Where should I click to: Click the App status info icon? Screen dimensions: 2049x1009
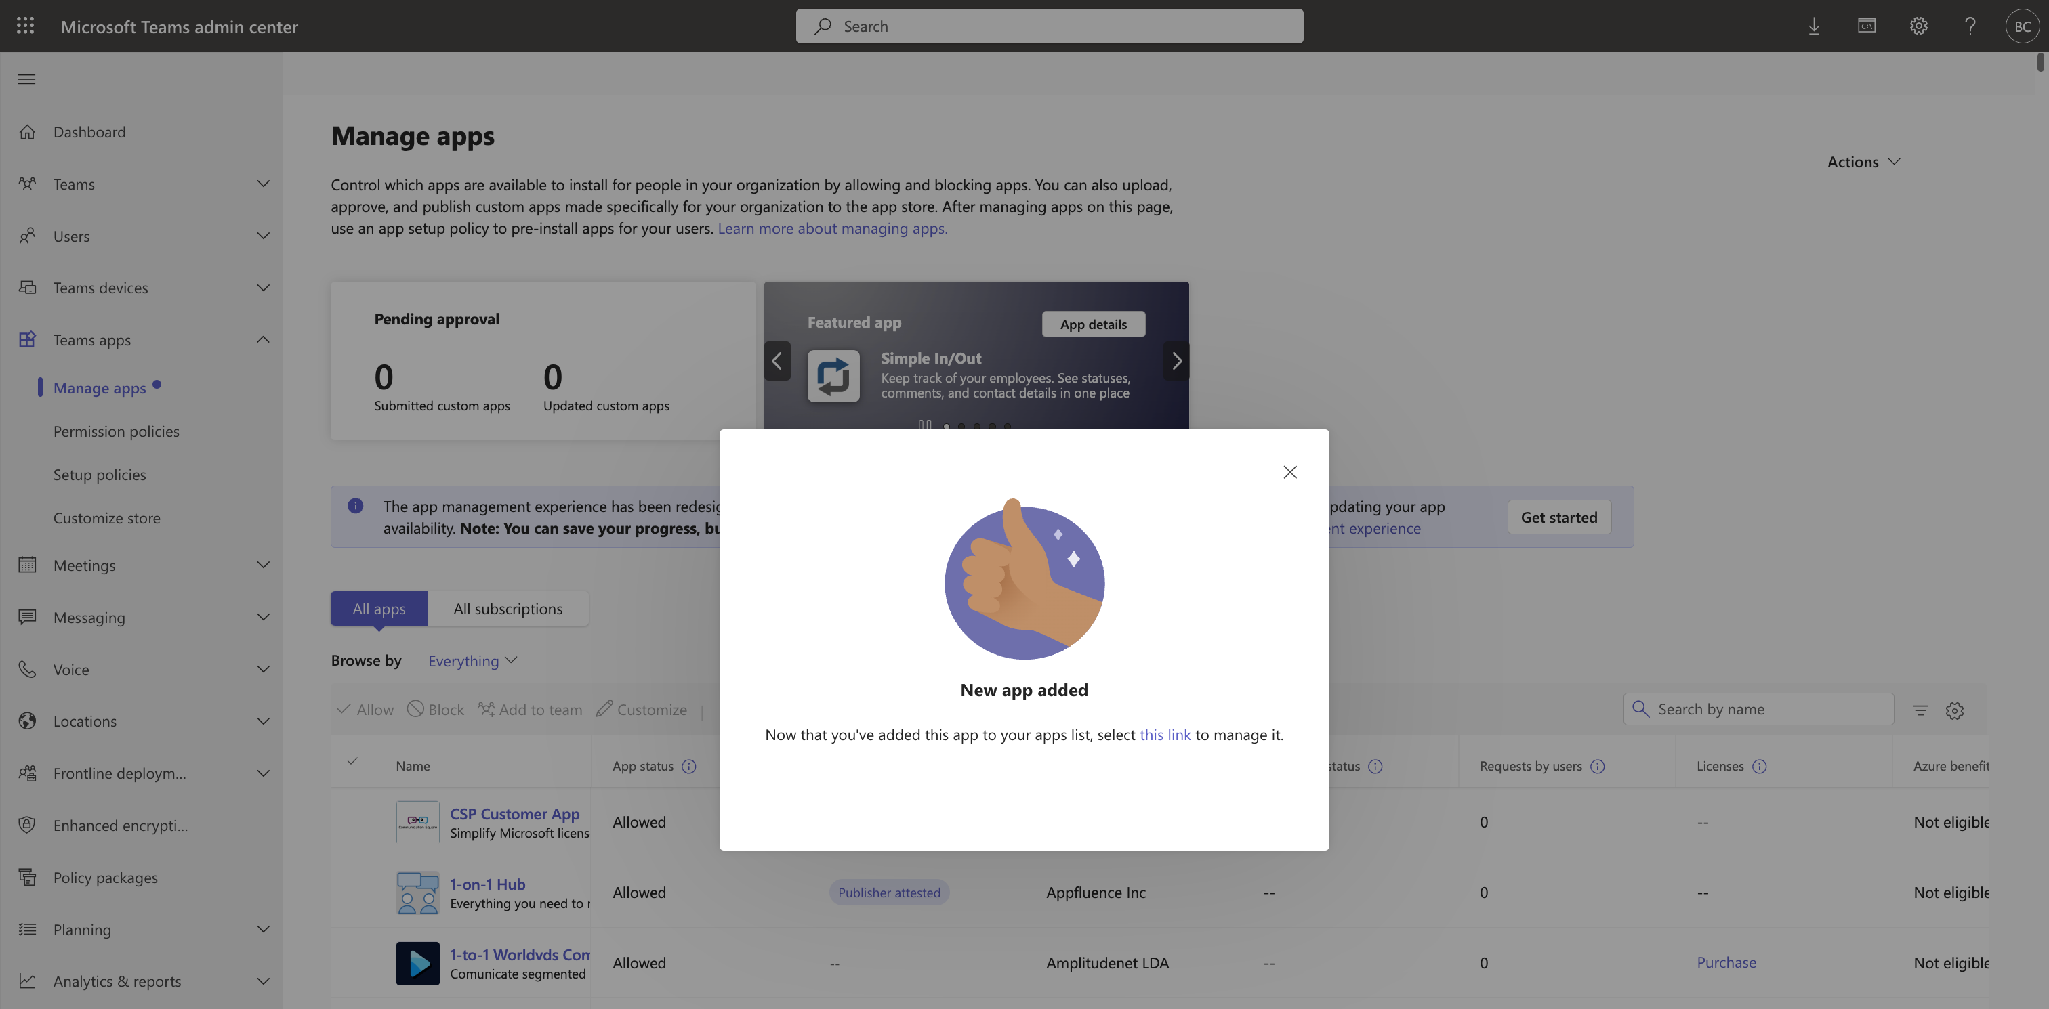click(689, 767)
